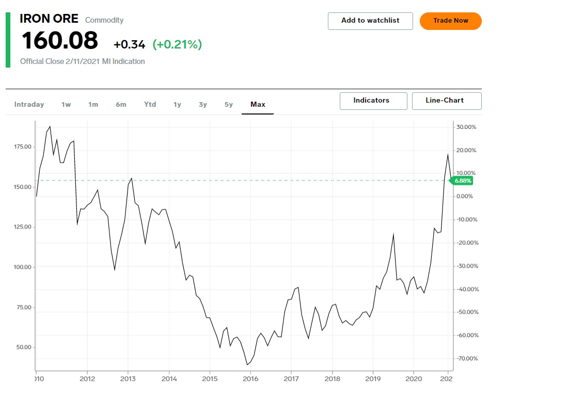Click the 160.08 price value
Image resolution: width=568 pixels, height=394 pixels.
click(59, 41)
